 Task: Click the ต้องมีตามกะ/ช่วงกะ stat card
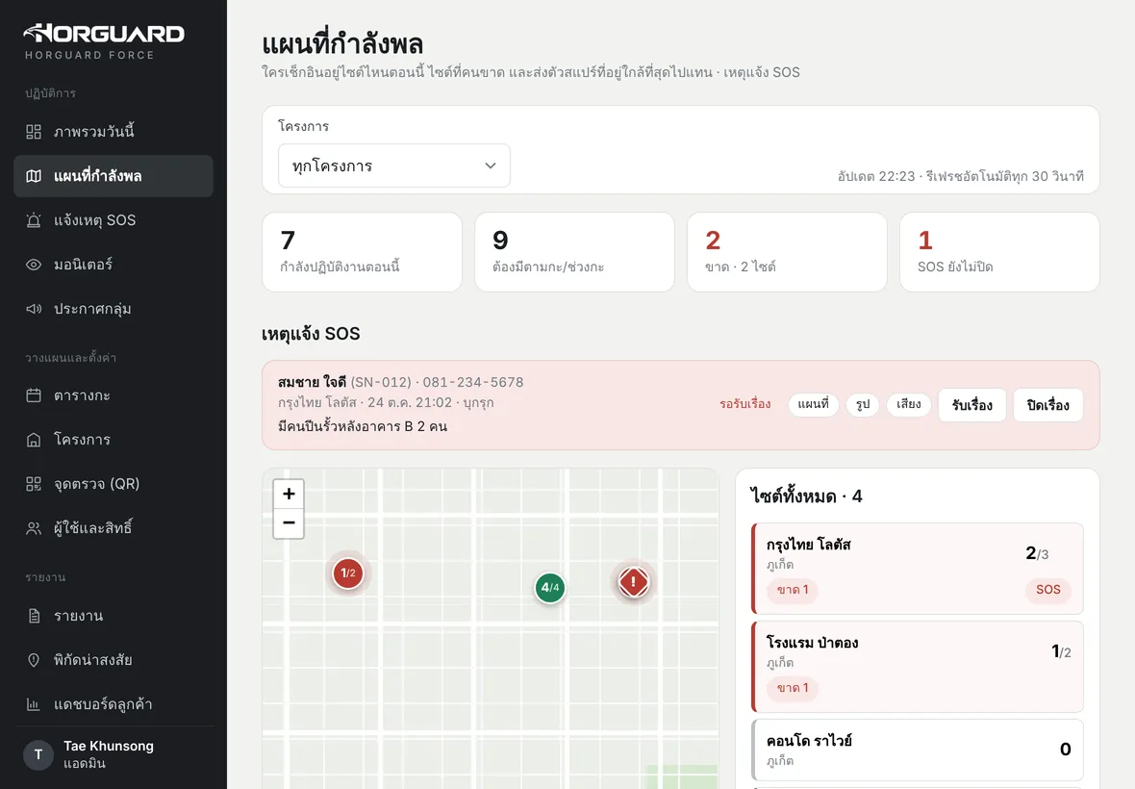click(575, 252)
